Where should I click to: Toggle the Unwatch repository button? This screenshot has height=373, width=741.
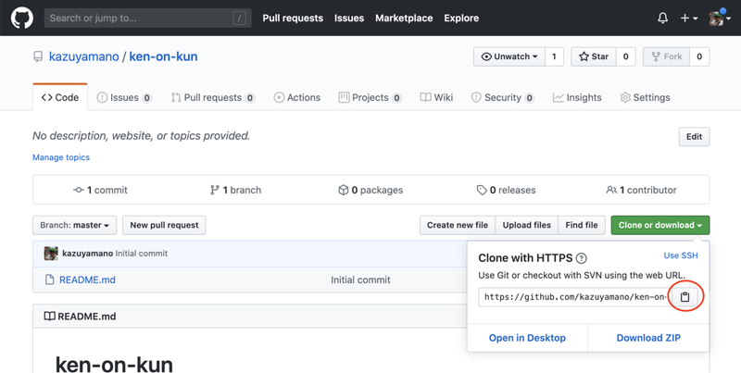tap(509, 56)
